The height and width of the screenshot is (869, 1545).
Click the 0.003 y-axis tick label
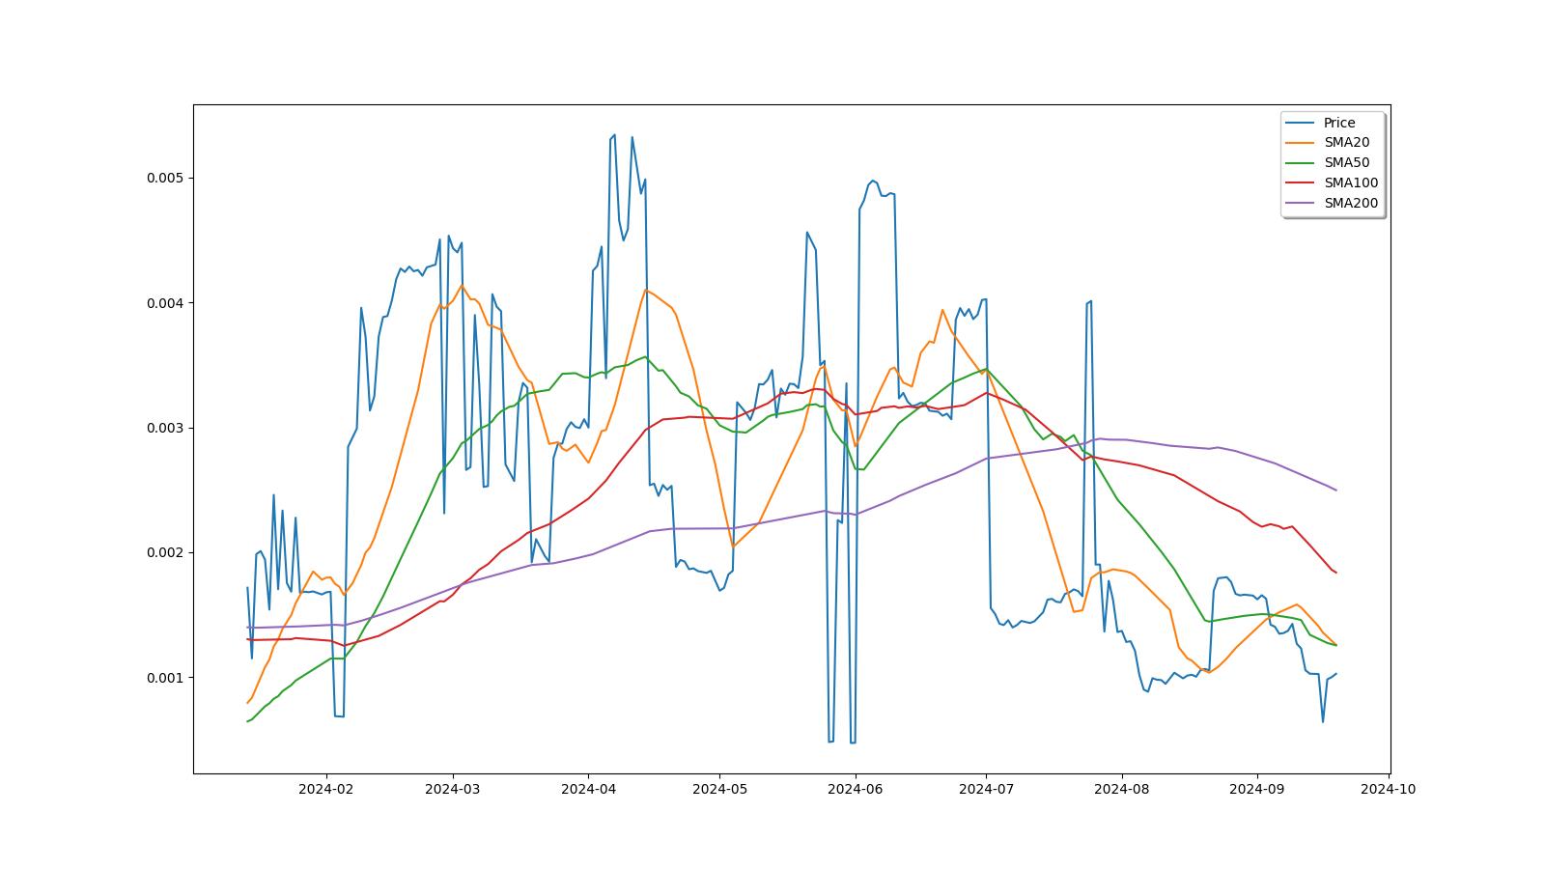click(x=165, y=428)
